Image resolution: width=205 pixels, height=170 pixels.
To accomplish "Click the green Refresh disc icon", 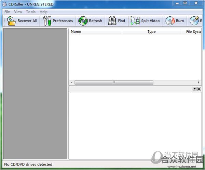I will point(83,21).
